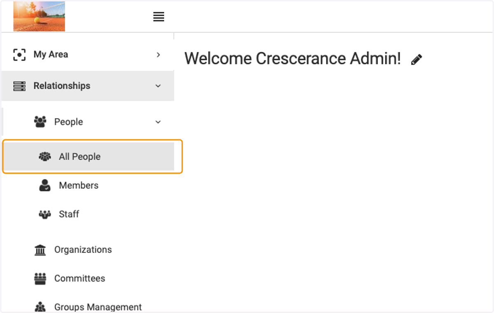
Task: Click the pencil edit icon beside welcome heading
Action: click(x=417, y=59)
